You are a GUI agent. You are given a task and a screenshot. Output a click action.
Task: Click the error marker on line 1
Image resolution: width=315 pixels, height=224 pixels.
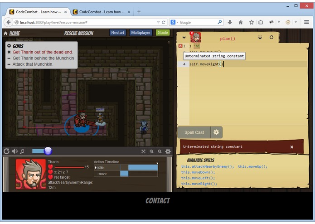pos(180,46)
